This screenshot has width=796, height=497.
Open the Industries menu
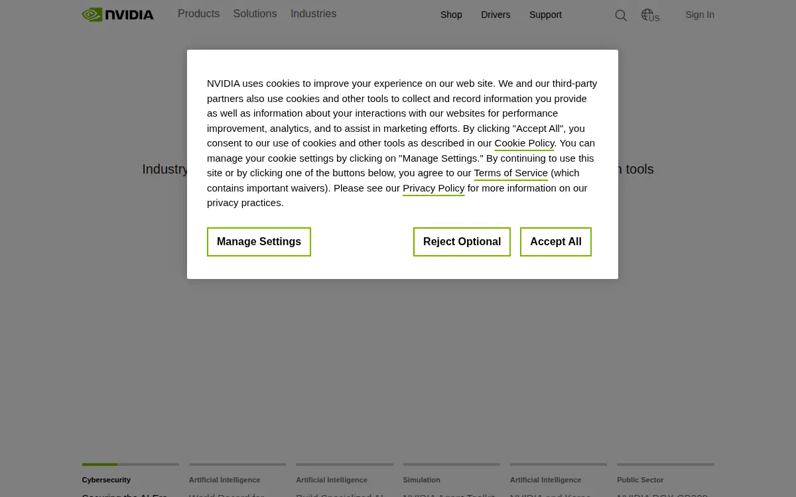[x=313, y=14]
